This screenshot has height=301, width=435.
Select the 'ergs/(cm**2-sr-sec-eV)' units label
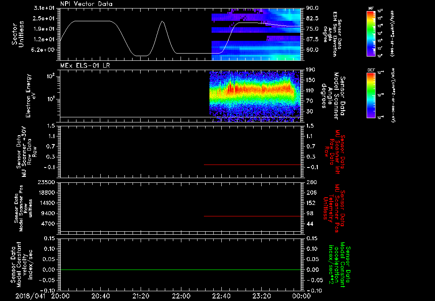pos(393,95)
